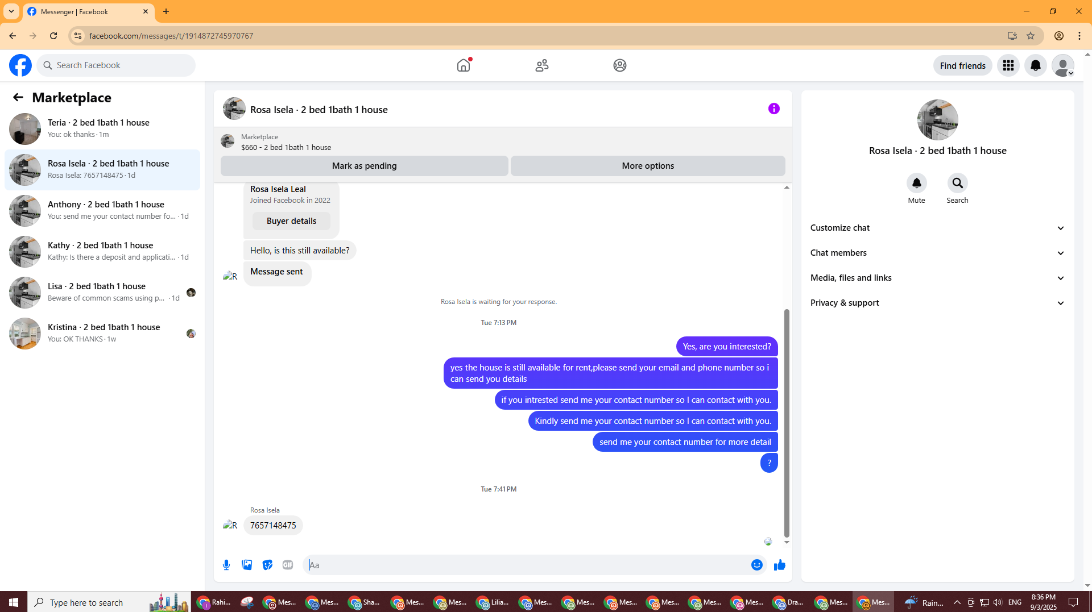Click Mark as pending button
This screenshot has height=612, width=1092.
(x=364, y=166)
